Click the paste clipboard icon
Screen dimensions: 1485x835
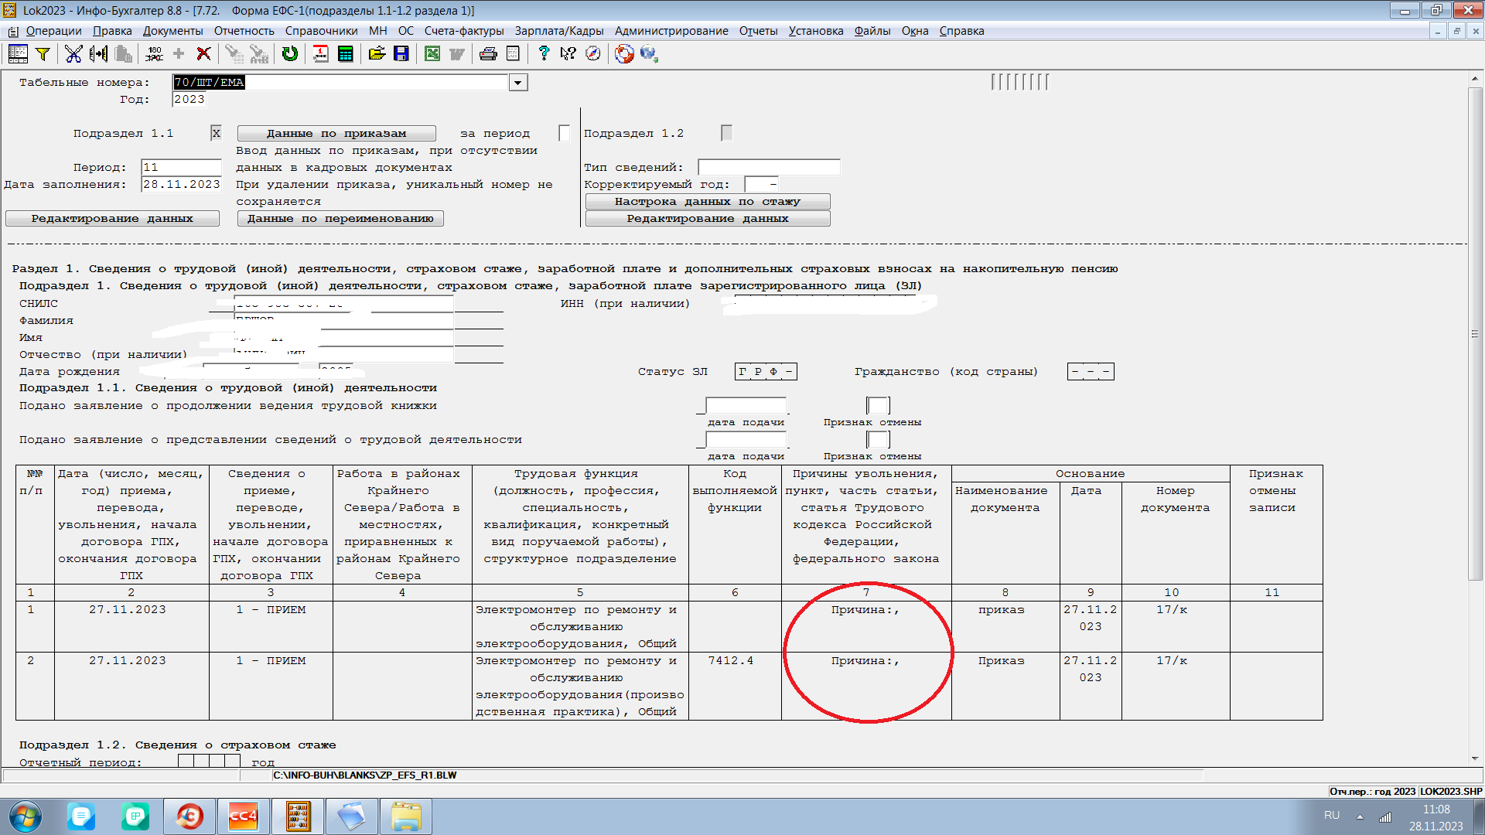123,53
